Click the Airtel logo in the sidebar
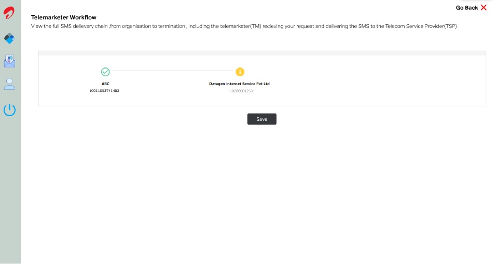Viewport: 497px width, 276px height. [9, 13]
